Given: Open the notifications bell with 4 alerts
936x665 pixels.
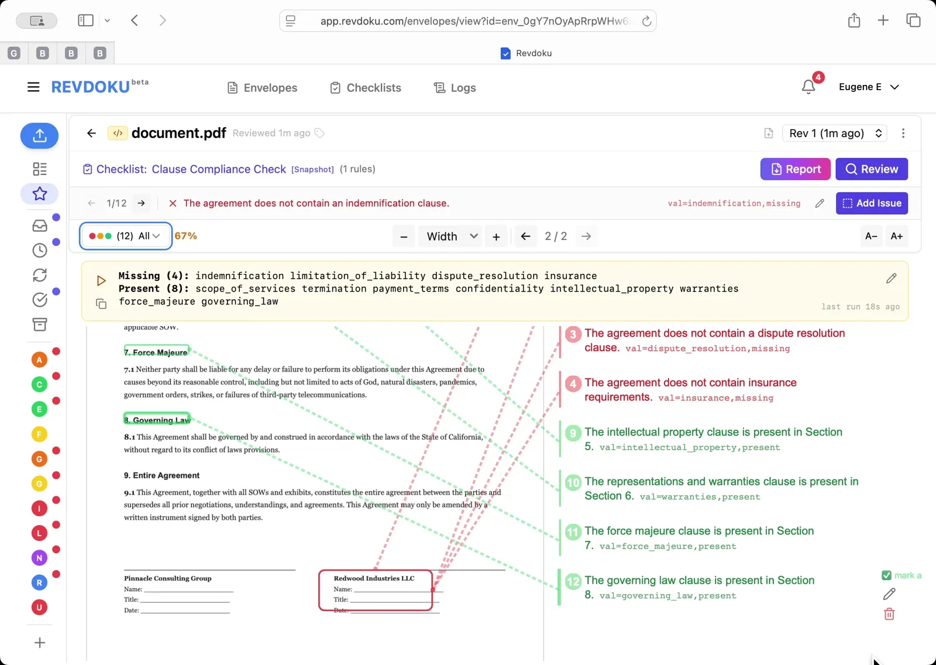Looking at the screenshot, I should pyautogui.click(x=808, y=86).
